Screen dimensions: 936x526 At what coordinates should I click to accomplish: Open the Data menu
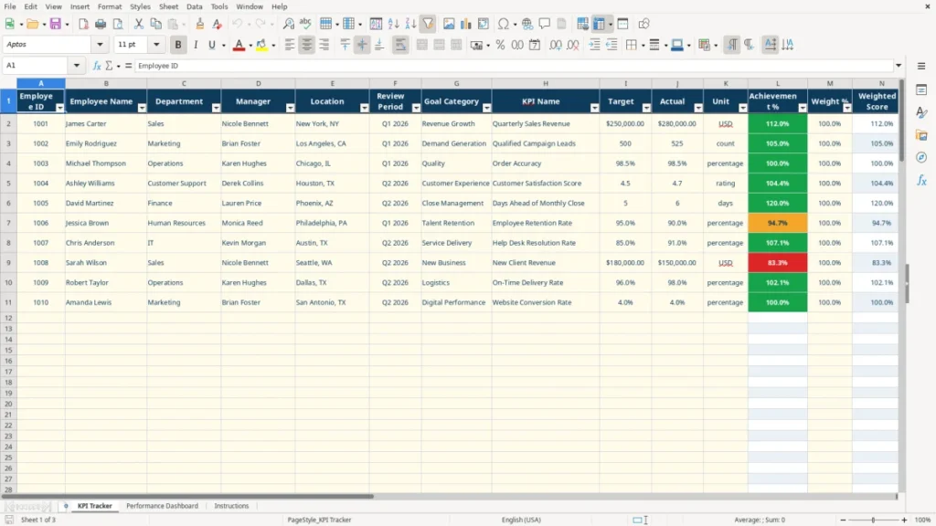coord(194,6)
